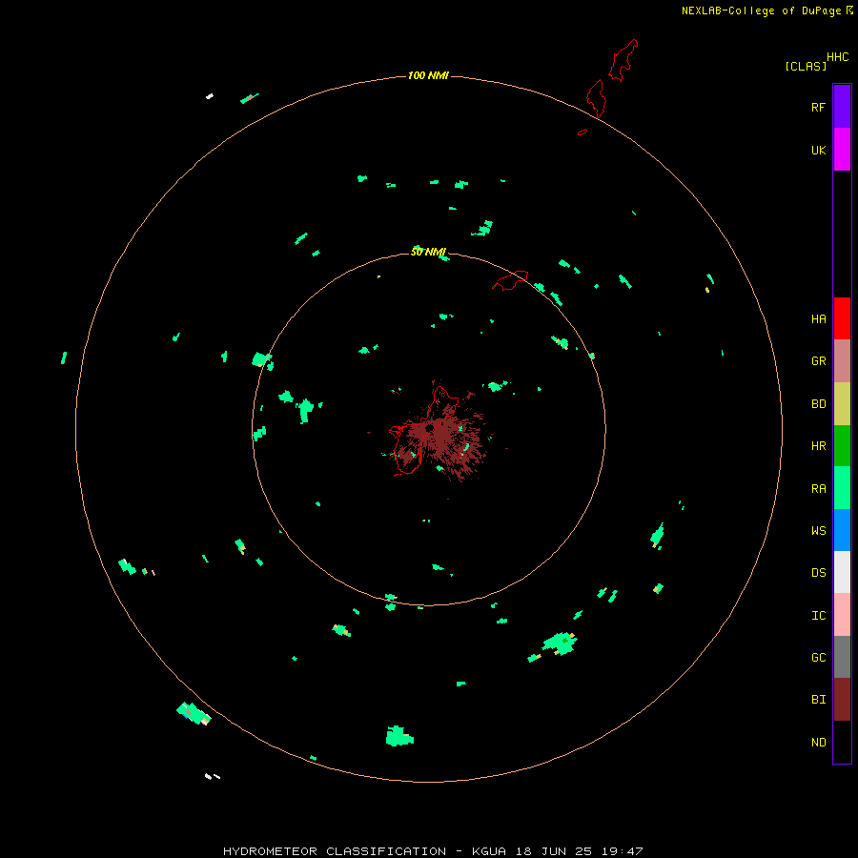858x858 pixels.
Task: Click the Hydrometeor Classification KGUA title text
Action: (x=433, y=851)
